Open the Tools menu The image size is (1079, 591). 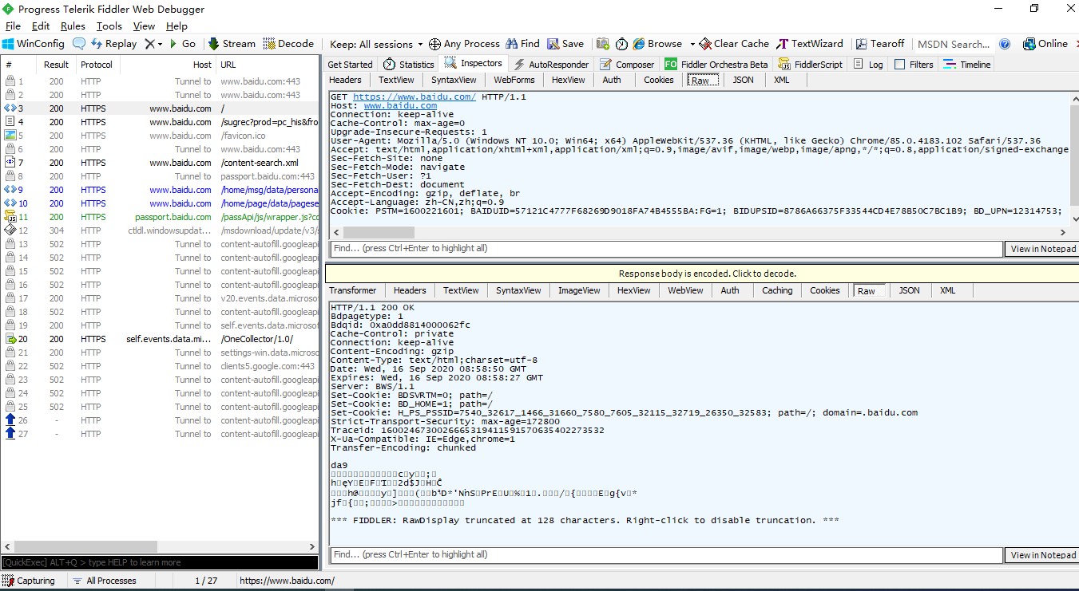pyautogui.click(x=109, y=26)
